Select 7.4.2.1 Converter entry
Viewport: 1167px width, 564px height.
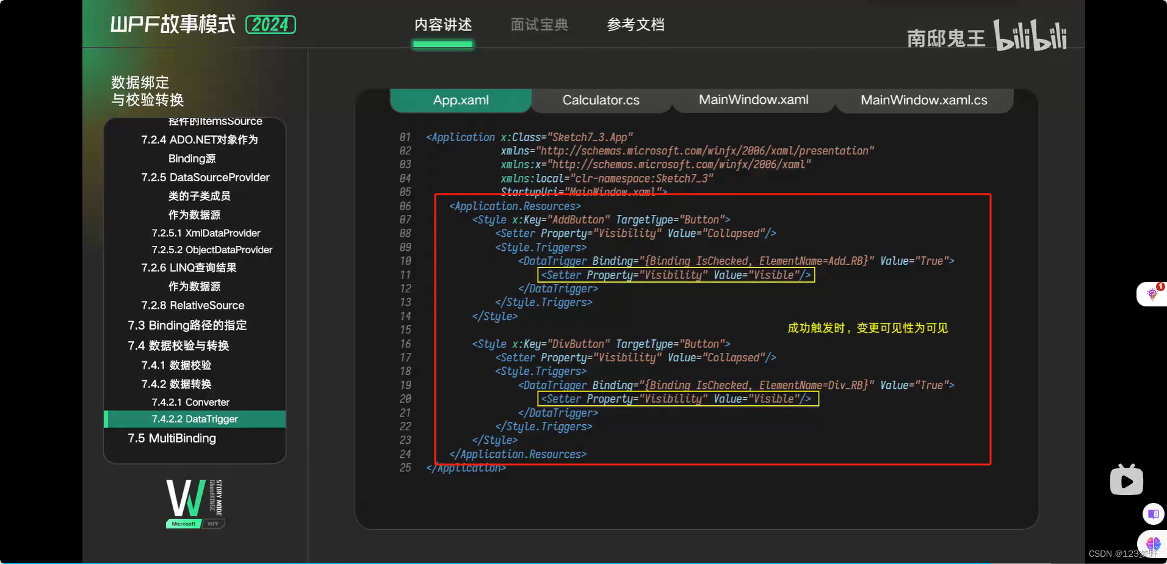(190, 402)
